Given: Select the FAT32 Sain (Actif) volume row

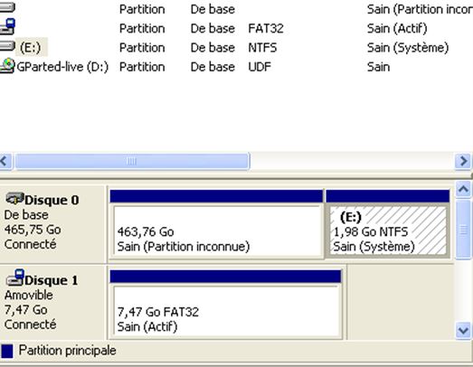Looking at the screenshot, I should click(x=237, y=28).
